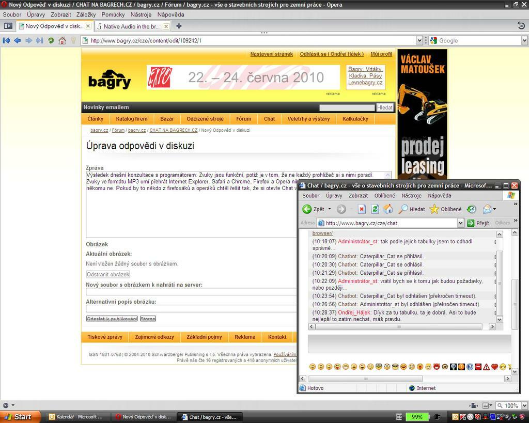Image resolution: width=529 pixels, height=423 pixels.
Task: Expand the Opera address bar dropdown
Action: pos(419,40)
